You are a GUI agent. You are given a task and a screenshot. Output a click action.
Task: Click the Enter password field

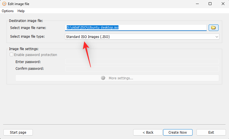pos(142,62)
